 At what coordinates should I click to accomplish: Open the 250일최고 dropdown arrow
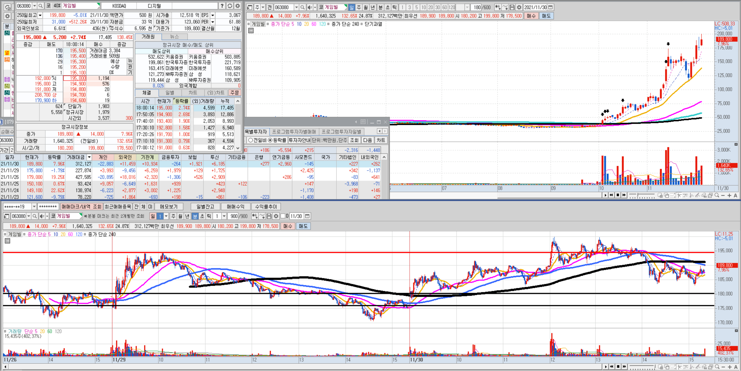[40, 15]
